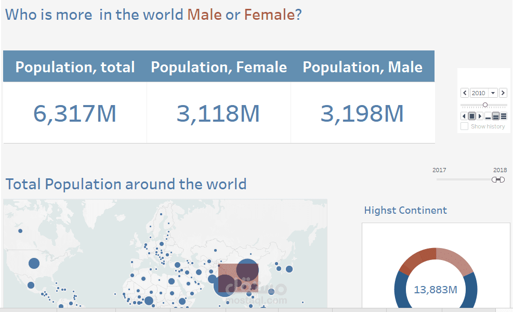Screen dimensions: 513x312
Task: Click the 3,198M male population value
Action: pyautogui.click(x=362, y=113)
